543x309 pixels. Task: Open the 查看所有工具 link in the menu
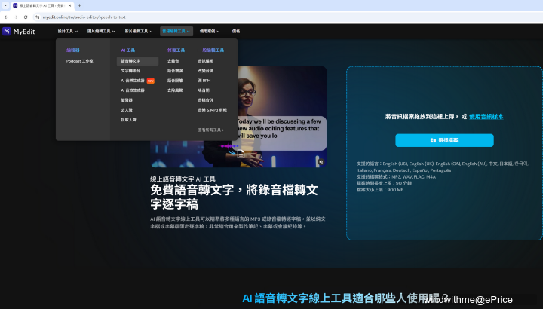[x=210, y=130]
